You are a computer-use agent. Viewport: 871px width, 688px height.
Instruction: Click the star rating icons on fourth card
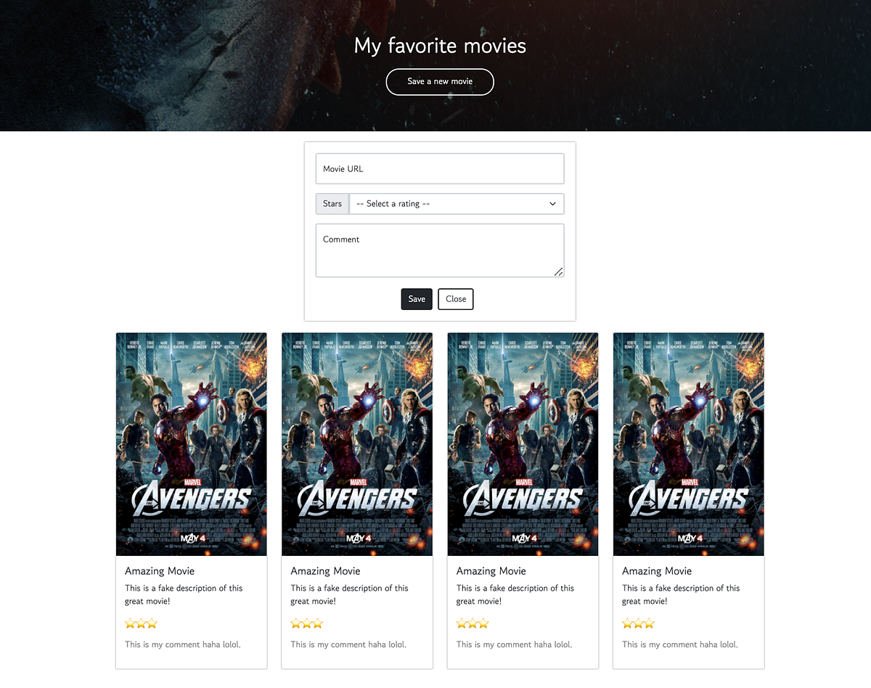coord(638,623)
